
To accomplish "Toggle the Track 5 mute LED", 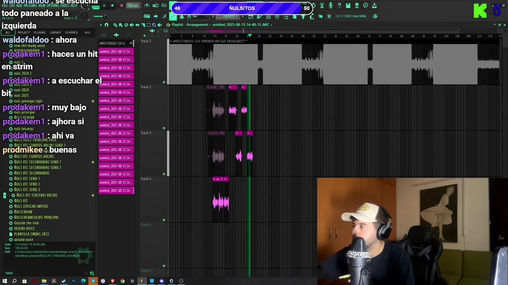I will [x=164, y=266].
